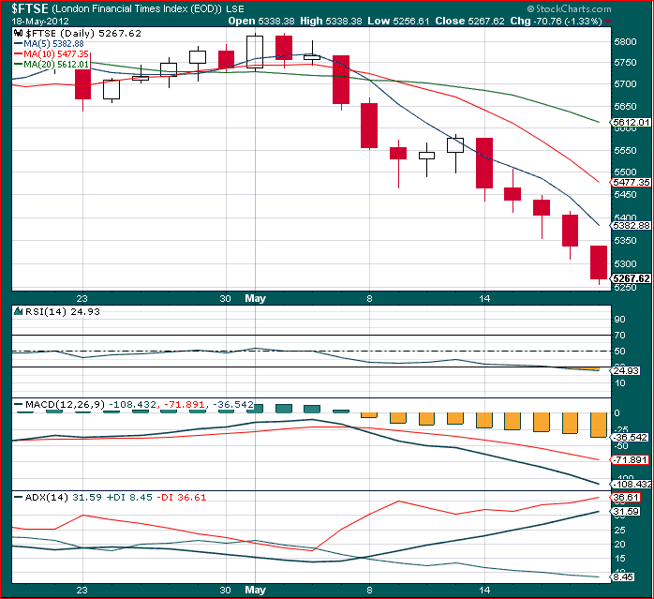Viewport: 654px width, 599px height.
Task: Click the RSI(14) 24.93 panel title
Action: click(63, 311)
